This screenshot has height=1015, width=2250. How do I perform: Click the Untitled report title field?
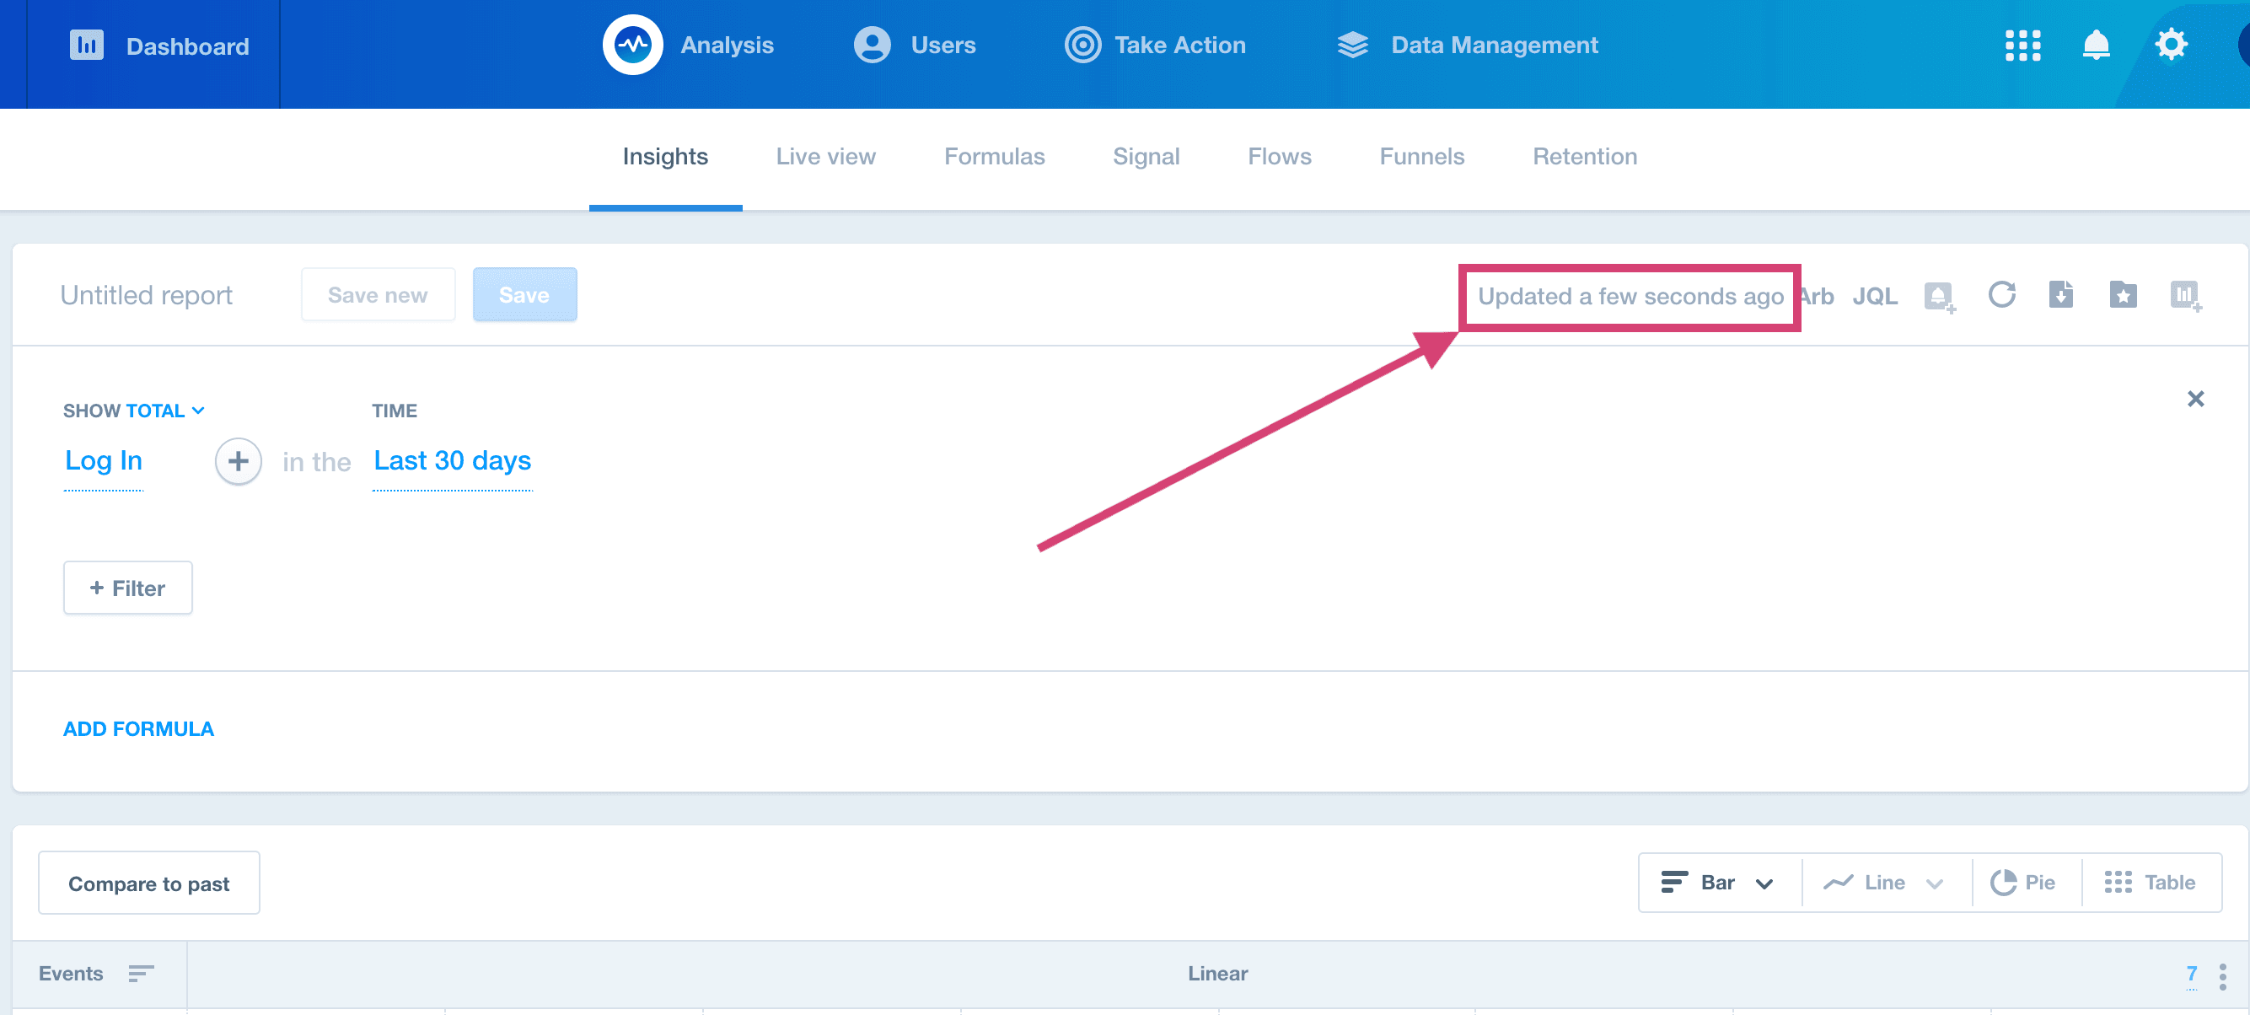pos(146,295)
